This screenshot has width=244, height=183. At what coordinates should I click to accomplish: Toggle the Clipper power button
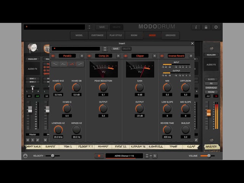(125, 56)
